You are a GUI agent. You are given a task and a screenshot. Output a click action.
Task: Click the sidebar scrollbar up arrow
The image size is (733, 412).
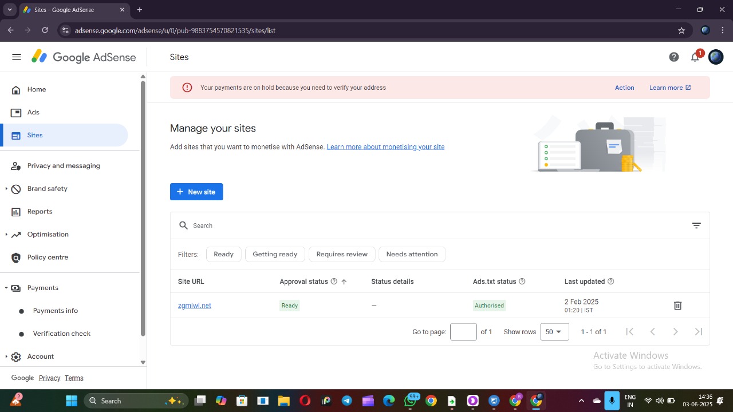click(143, 77)
